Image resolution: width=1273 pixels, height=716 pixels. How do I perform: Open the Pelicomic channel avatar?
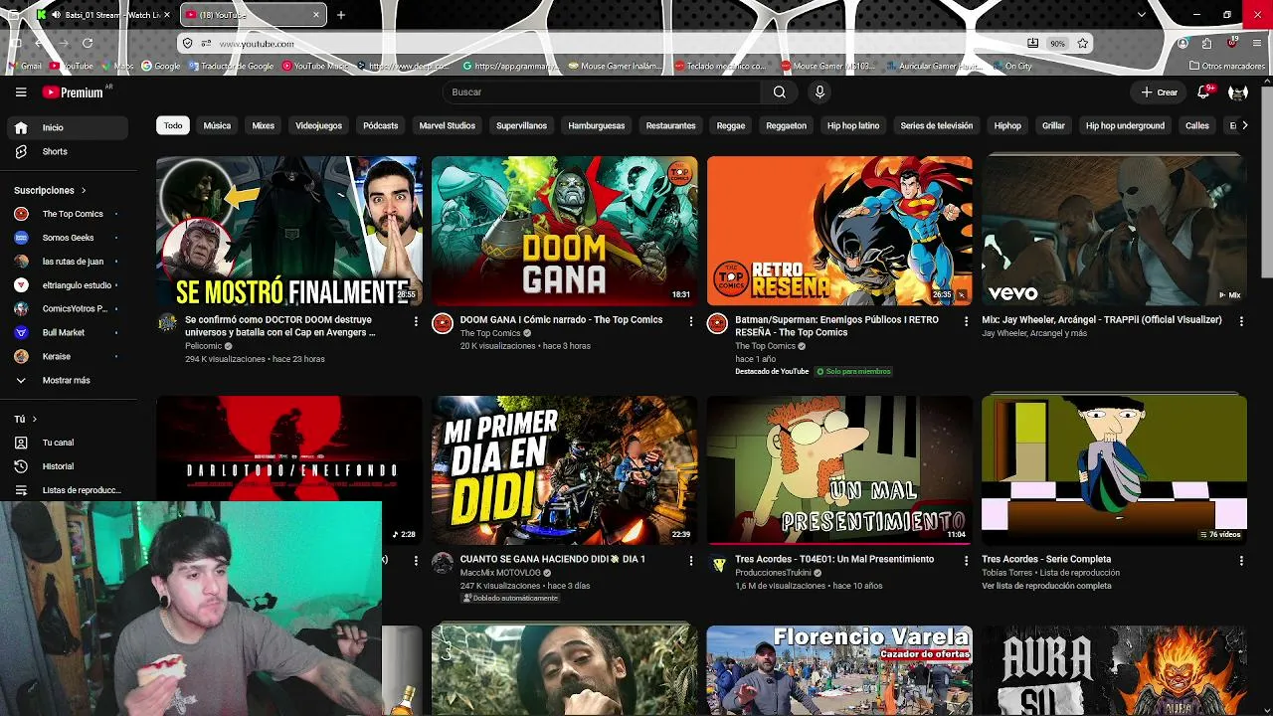click(167, 323)
